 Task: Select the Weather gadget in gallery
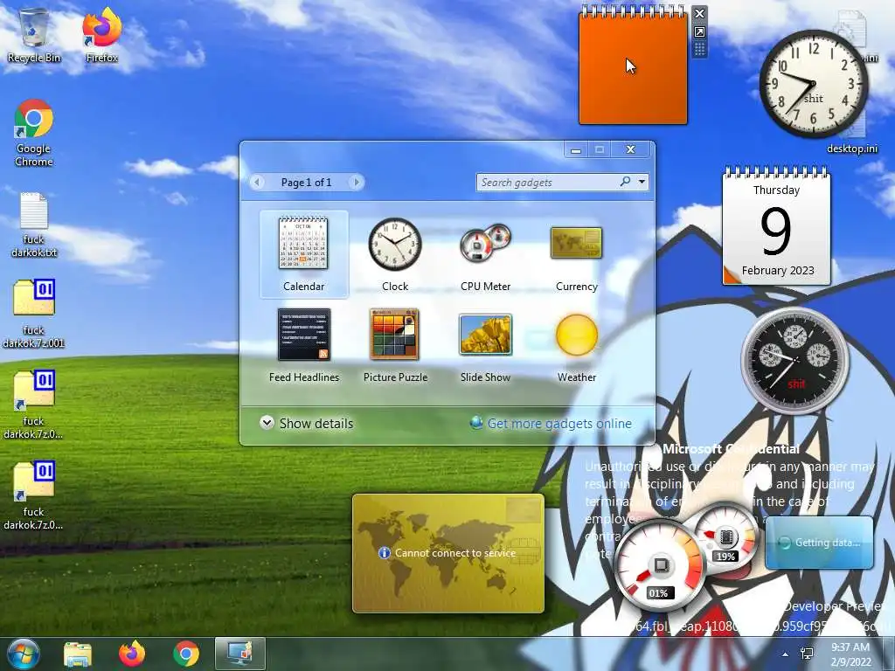coord(577,345)
